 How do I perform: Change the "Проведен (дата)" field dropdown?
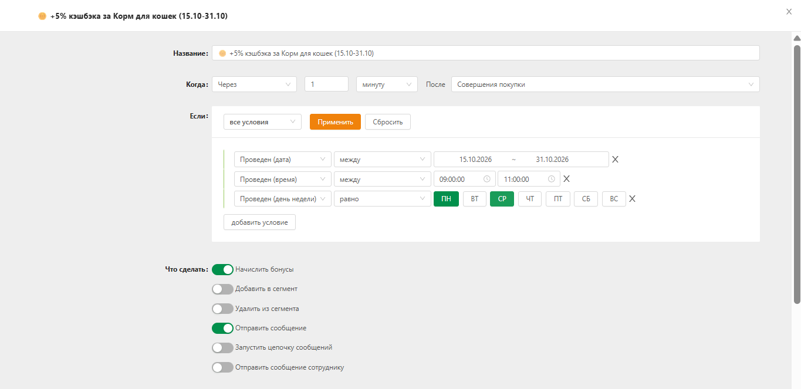click(283, 160)
